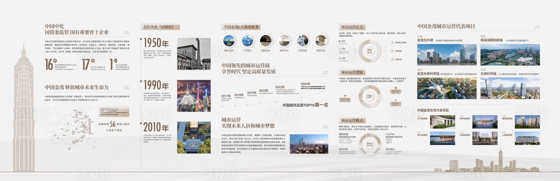Open the 金茂北外滩 project photo
The height and width of the screenshot is (181, 560).
pyautogui.click(x=446, y=55)
